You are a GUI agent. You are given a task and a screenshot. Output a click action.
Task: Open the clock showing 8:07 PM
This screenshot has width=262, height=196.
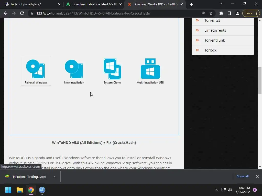243,190
